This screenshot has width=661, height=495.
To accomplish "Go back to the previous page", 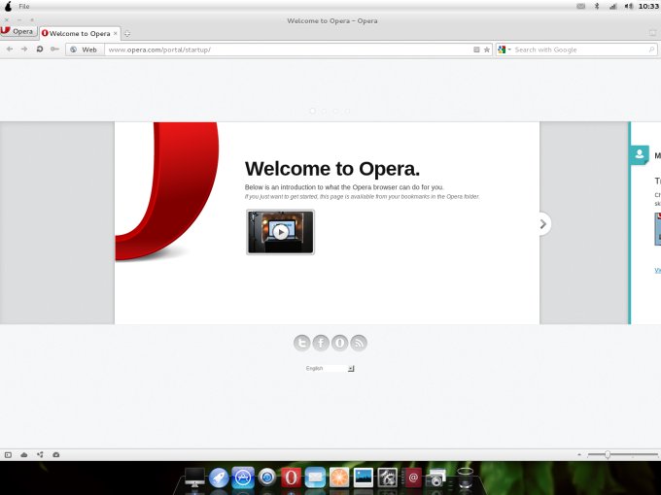I will click(10, 49).
